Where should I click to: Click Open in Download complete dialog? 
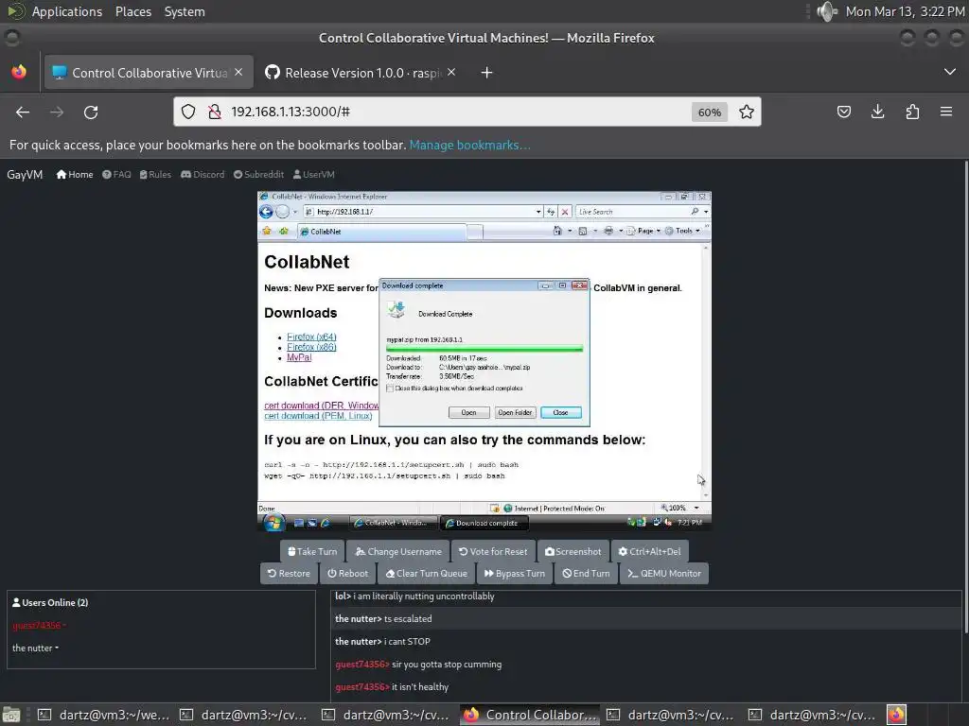[x=468, y=412]
